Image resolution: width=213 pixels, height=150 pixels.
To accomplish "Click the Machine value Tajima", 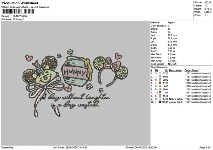I will coord(171,23).
